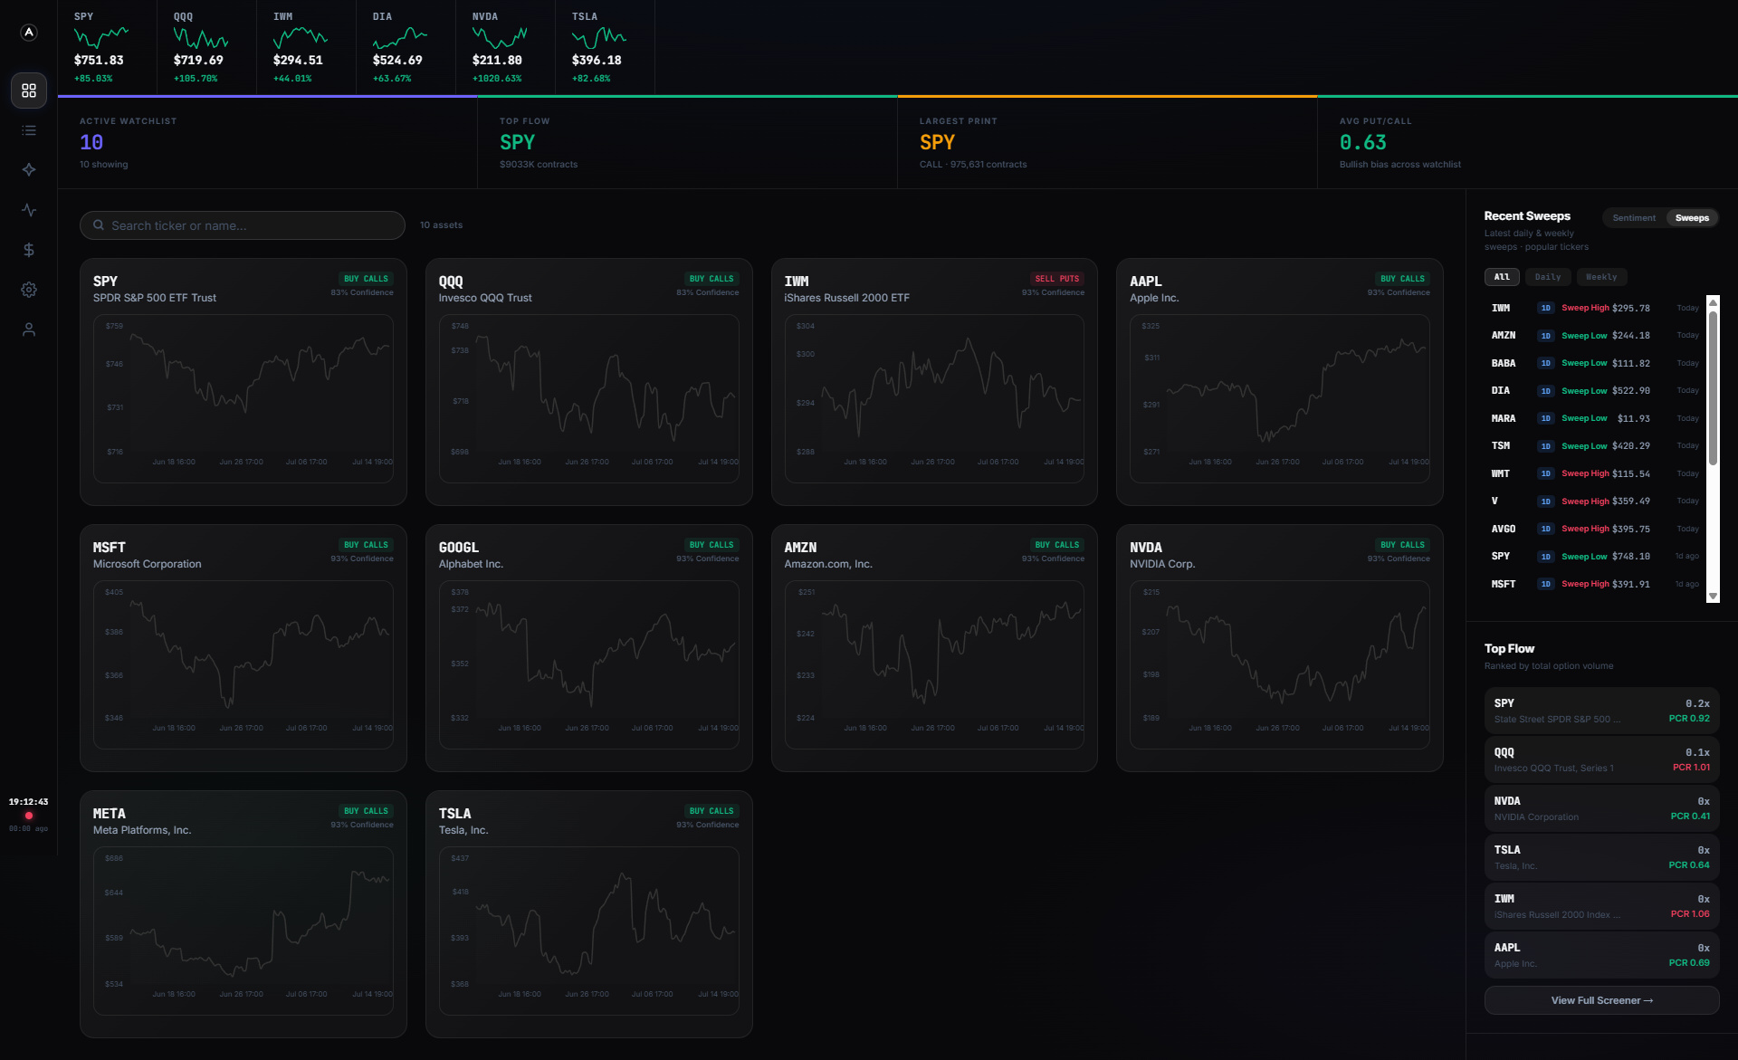
Task: Select the All sweeps filter tab
Action: point(1502,277)
